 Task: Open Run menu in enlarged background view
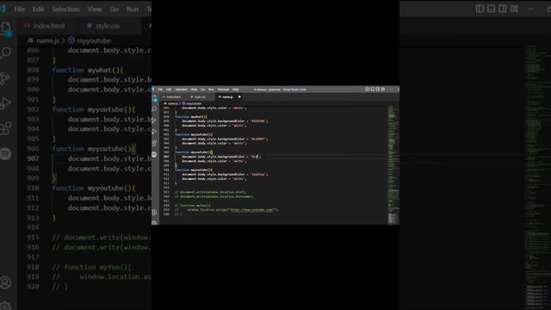point(133,9)
